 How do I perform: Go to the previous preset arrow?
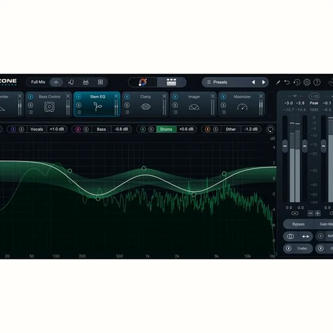tap(253, 82)
